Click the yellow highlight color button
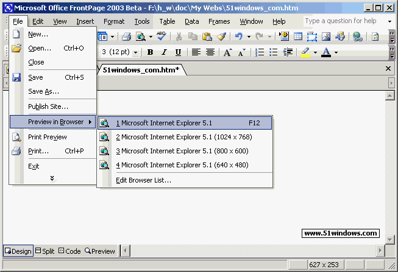The width and height of the screenshot is (398, 272). pos(305,52)
